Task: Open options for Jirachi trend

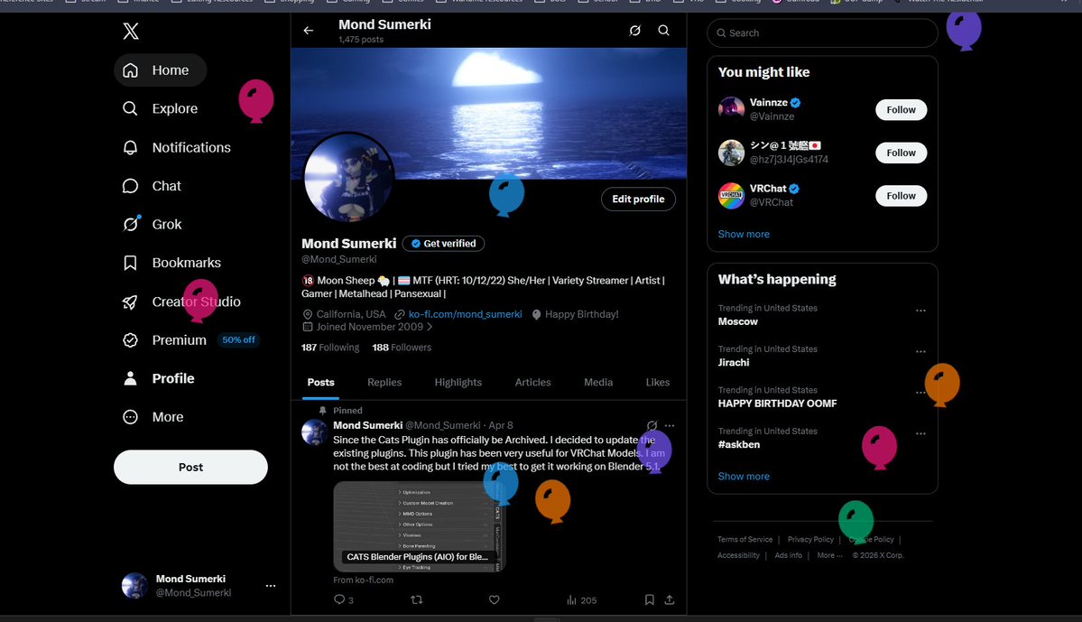Action: [920, 351]
